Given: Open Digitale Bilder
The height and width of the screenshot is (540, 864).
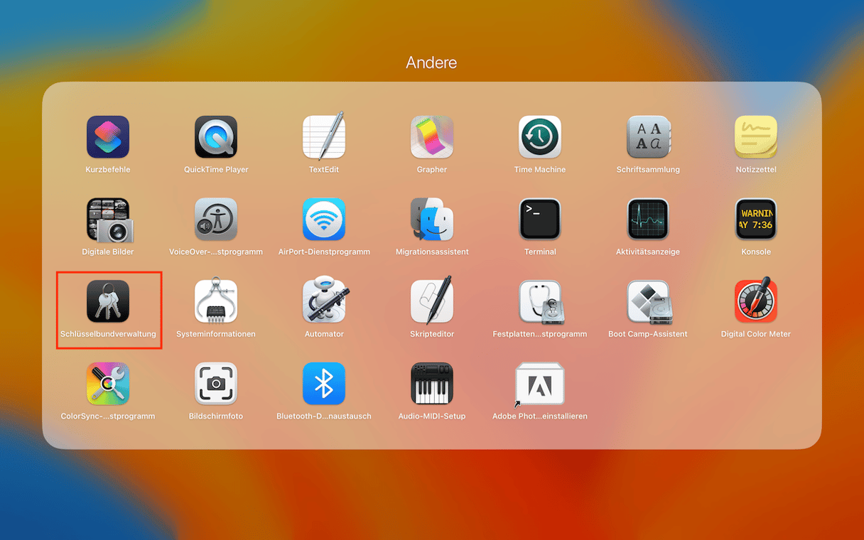Looking at the screenshot, I should (108, 220).
